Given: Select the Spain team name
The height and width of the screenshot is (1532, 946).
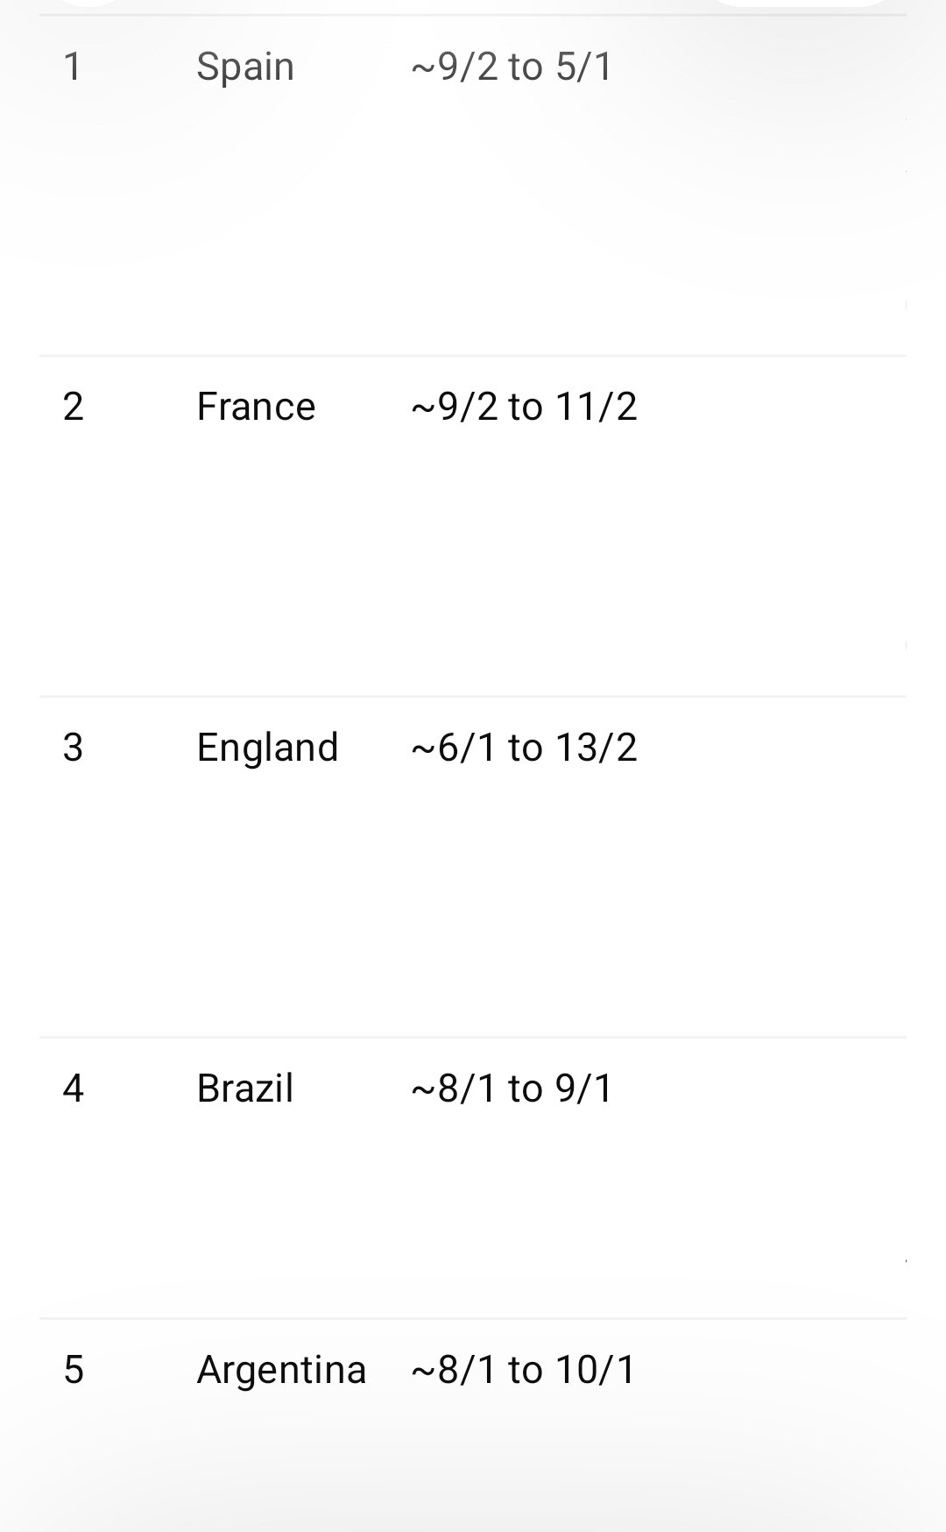Looking at the screenshot, I should click(x=245, y=67).
